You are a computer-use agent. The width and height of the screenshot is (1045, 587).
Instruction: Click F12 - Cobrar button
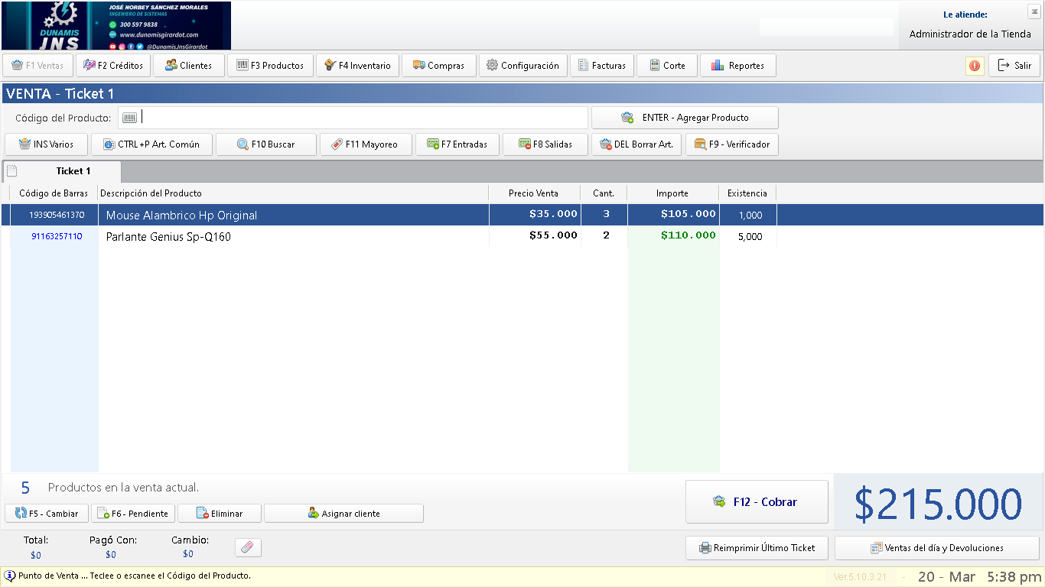pyautogui.click(x=757, y=502)
